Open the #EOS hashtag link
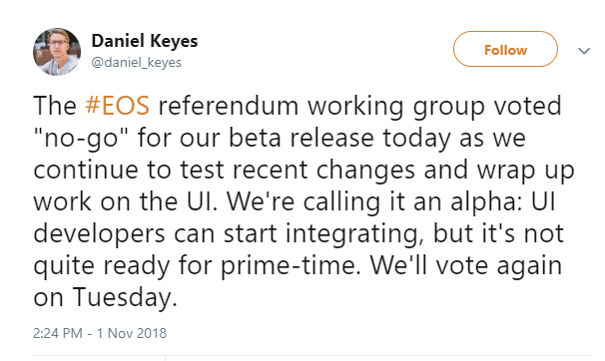Image resolution: width=605 pixels, height=361 pixels. click(117, 105)
